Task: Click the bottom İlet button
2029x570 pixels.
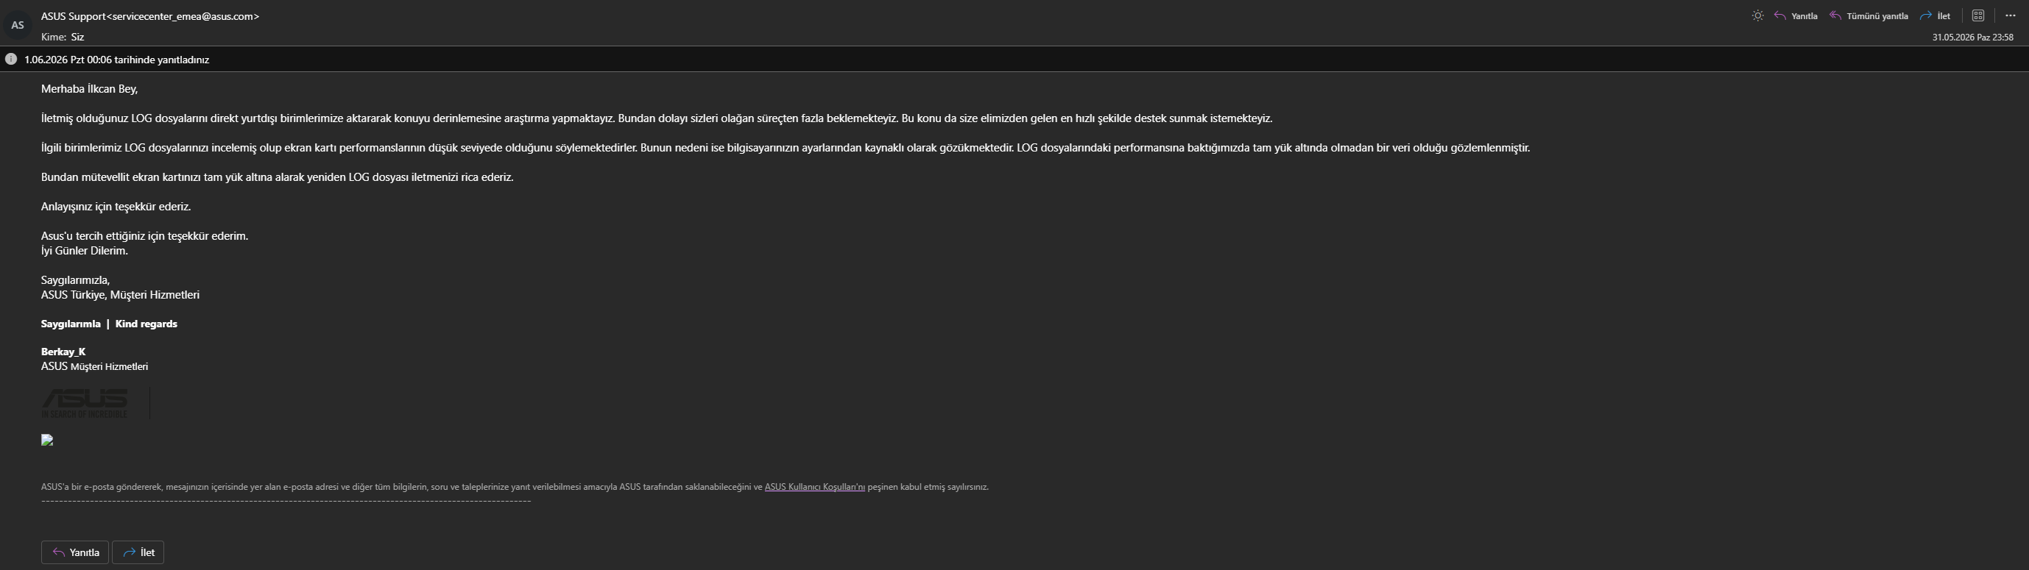Action: pyautogui.click(x=138, y=552)
